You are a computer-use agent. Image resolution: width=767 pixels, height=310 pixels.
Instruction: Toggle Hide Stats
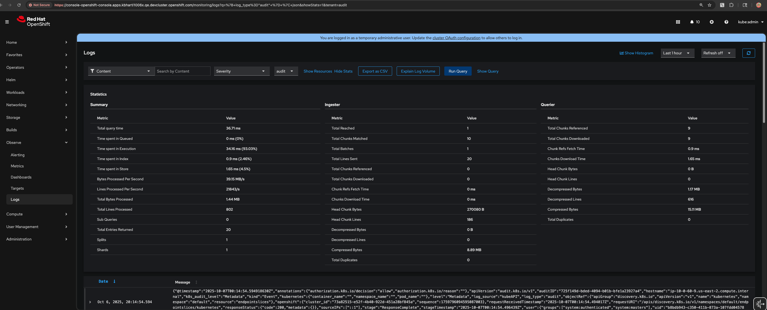[343, 71]
